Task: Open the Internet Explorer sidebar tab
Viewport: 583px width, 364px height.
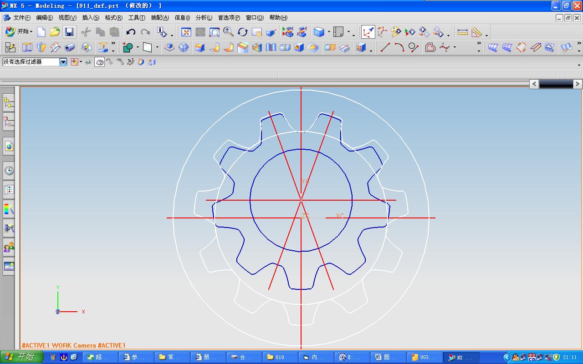Action: (9, 146)
